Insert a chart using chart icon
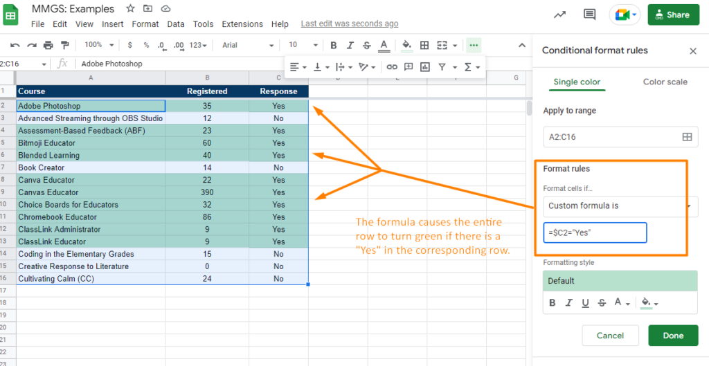Screen dimensions: 709x366 pos(424,67)
